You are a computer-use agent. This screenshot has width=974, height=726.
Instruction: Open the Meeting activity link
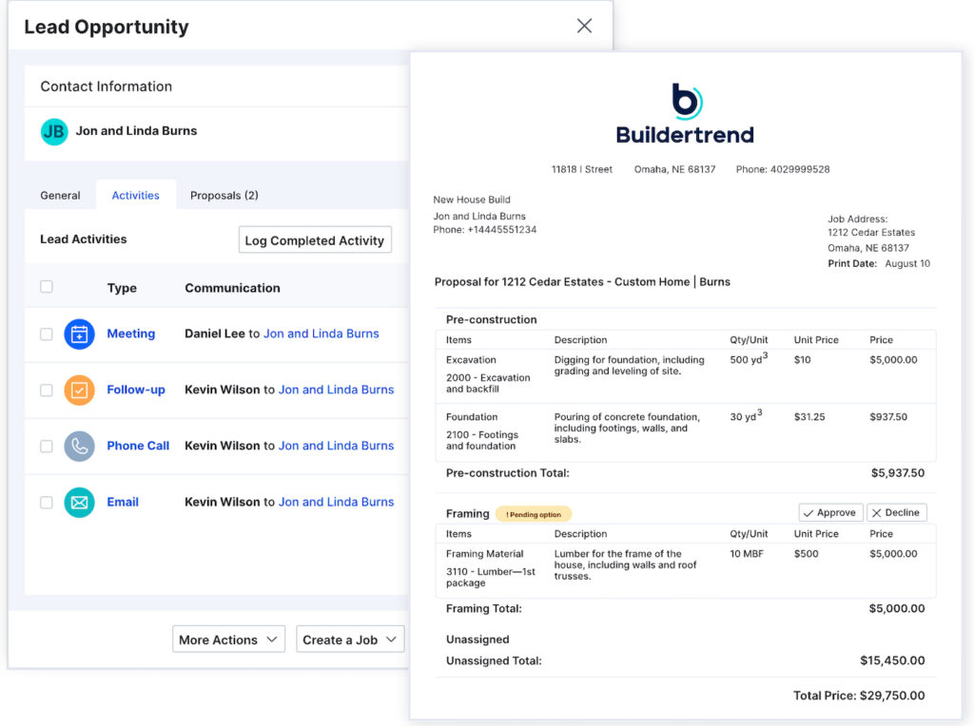[131, 334]
